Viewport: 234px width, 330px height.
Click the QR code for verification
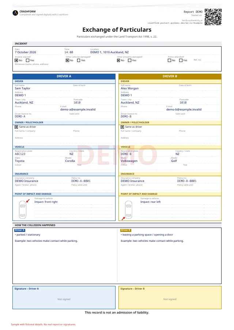point(213,17)
